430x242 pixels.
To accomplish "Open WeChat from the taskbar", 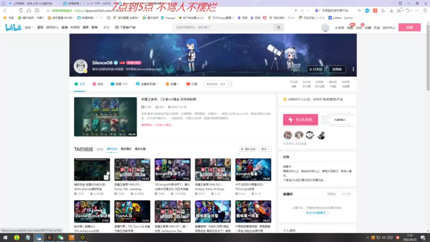I will click(61, 238).
